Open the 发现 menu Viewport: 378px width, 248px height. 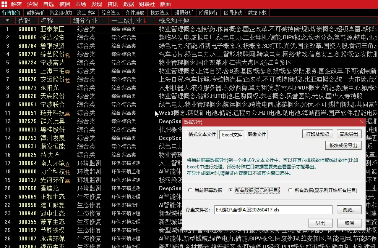coord(96,4)
